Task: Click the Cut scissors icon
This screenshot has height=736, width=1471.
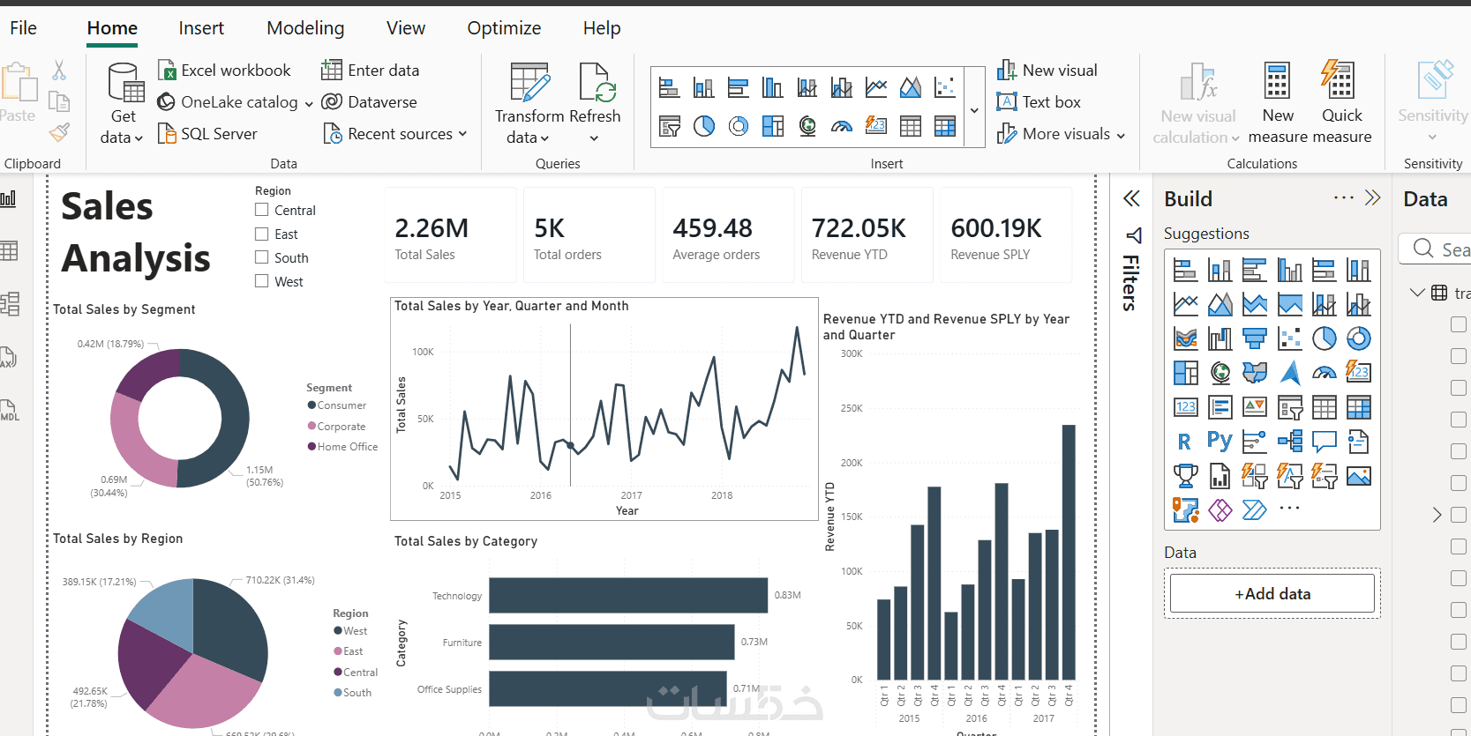Action: [x=59, y=71]
